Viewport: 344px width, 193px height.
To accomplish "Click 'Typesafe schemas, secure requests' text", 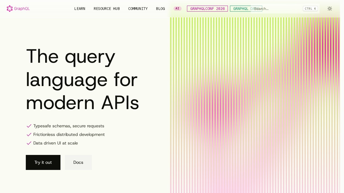I will (x=69, y=126).
